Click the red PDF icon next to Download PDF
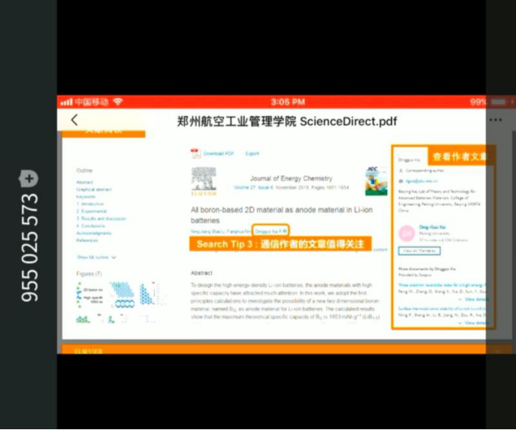This screenshot has width=516, height=430. (196, 153)
